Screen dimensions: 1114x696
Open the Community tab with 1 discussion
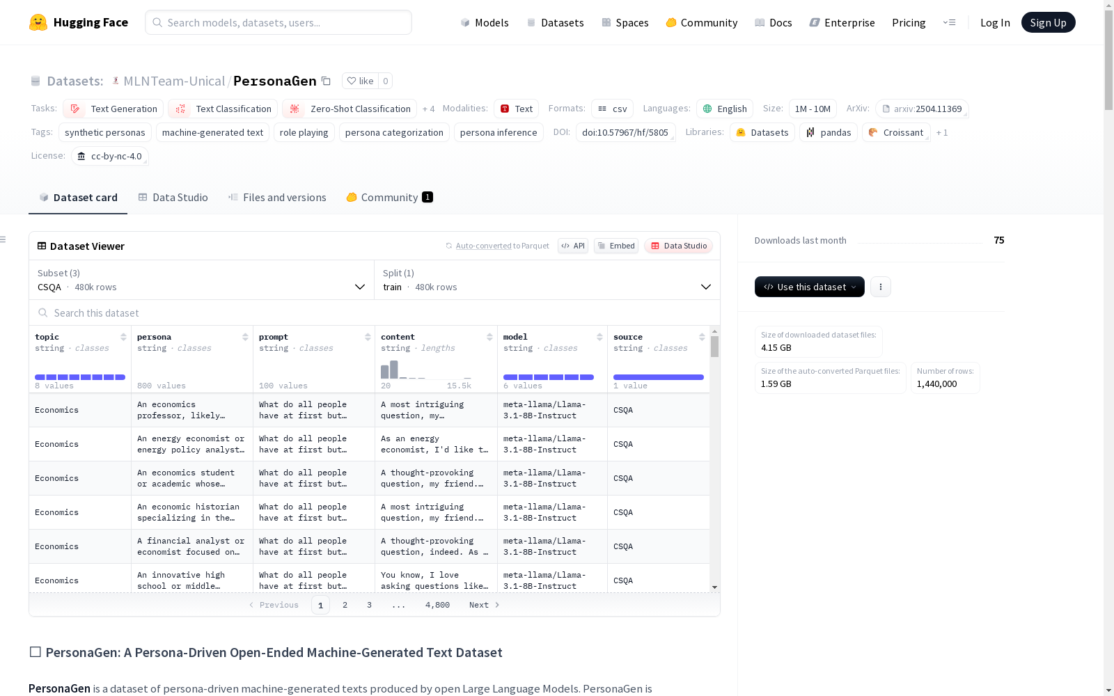390,198
